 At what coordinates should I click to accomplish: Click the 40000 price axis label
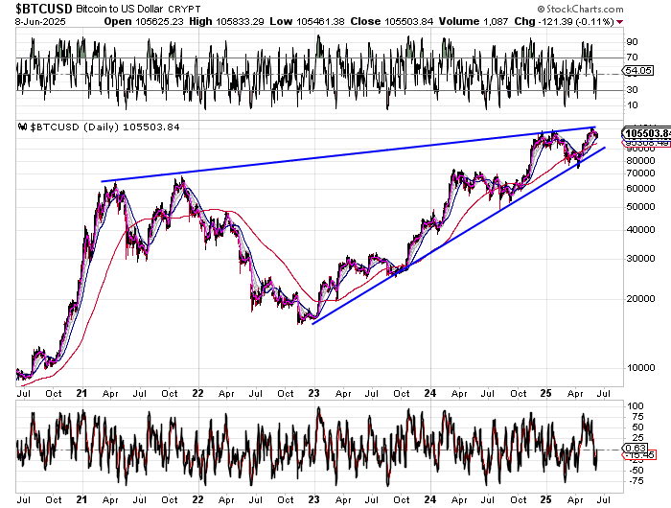[638, 230]
